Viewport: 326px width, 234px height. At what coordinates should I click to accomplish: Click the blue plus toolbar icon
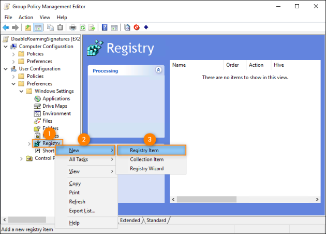point(146,27)
